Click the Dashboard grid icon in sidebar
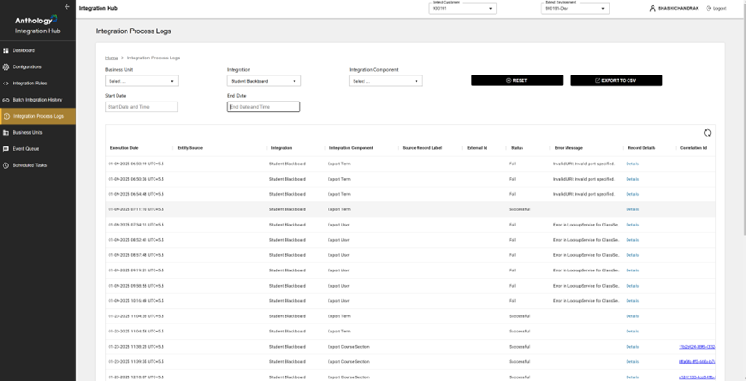746x381 pixels. coord(5,50)
